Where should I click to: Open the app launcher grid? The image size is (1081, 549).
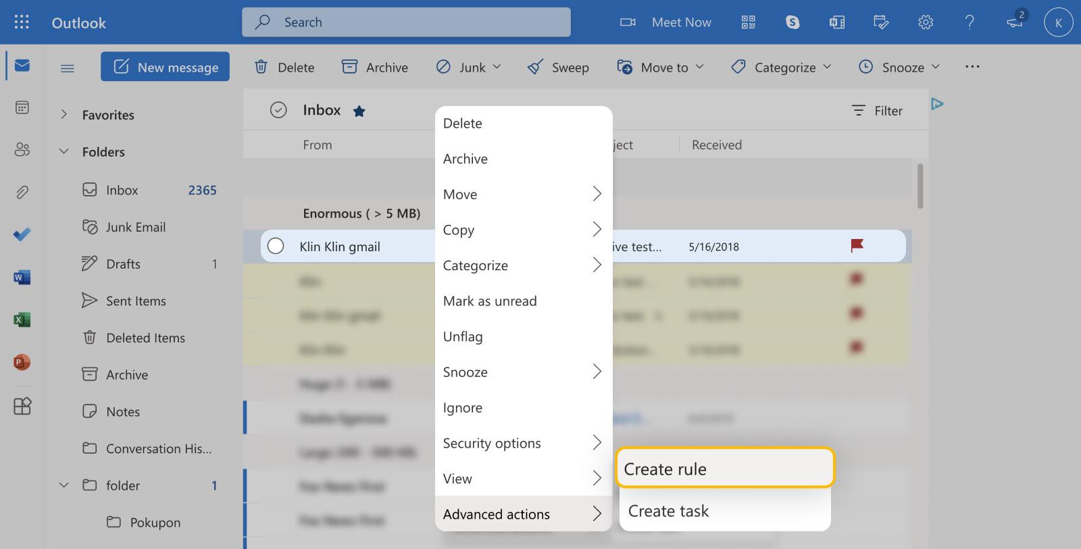click(22, 22)
